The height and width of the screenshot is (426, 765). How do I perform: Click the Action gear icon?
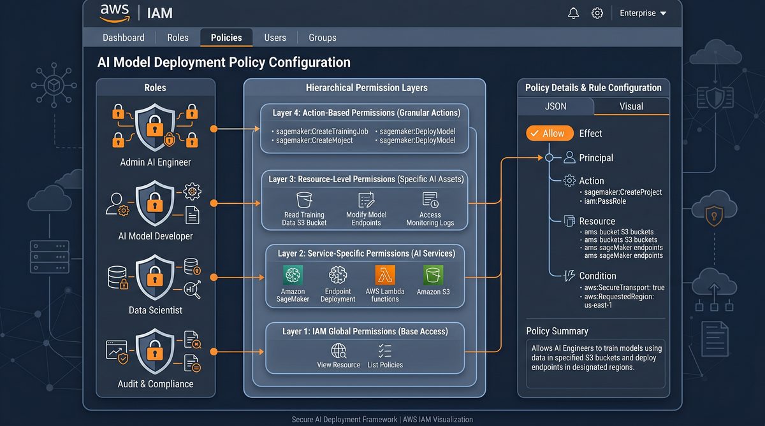(569, 181)
